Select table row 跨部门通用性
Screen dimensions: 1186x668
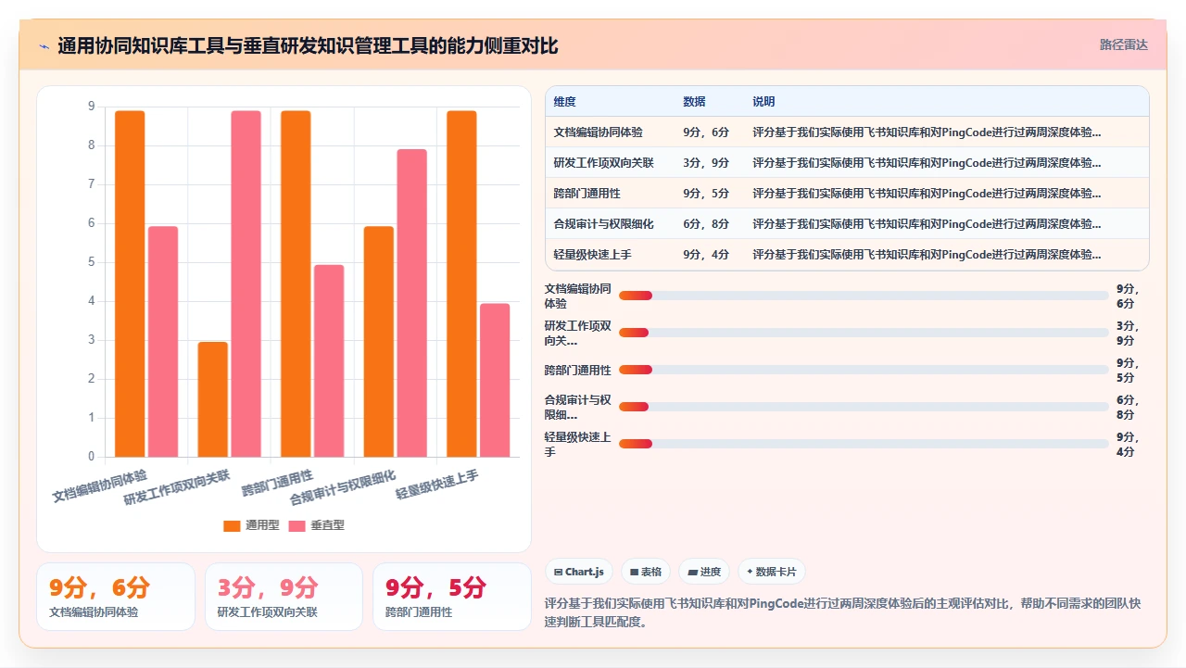pyautogui.click(x=847, y=194)
